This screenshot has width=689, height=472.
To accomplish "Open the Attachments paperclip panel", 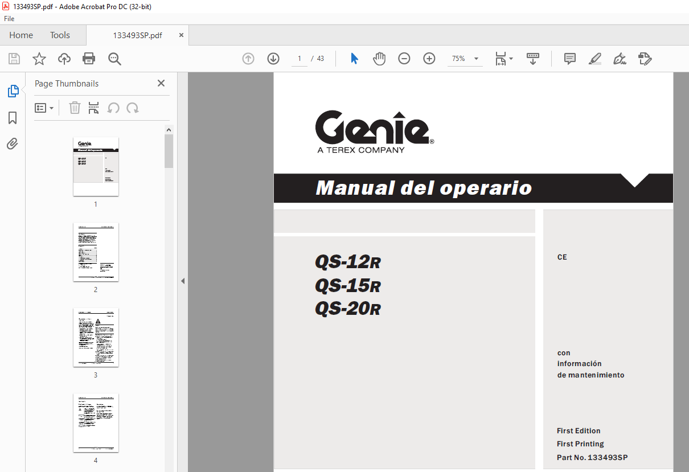I will pos(13,144).
